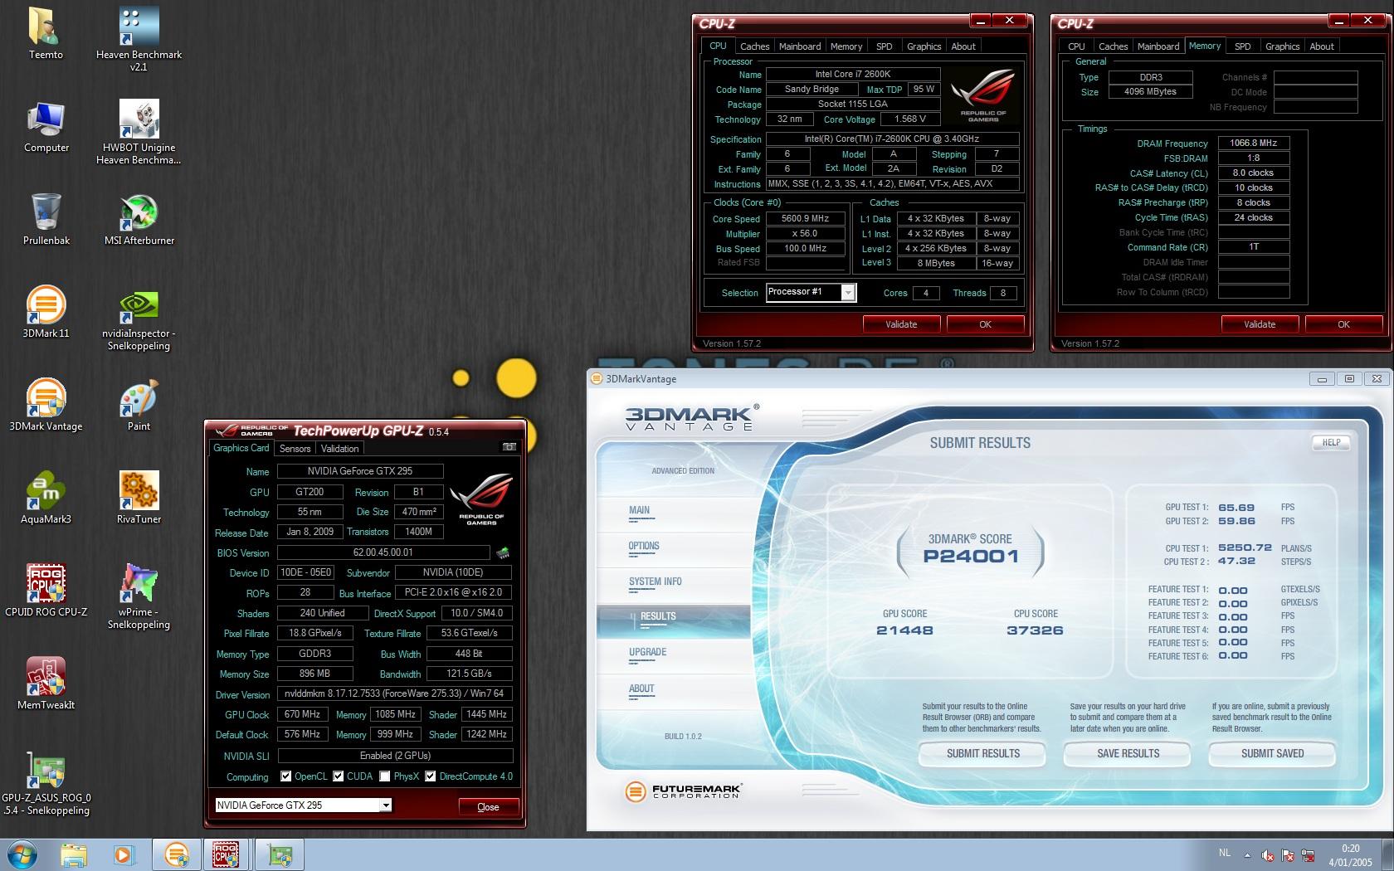Click the Core Speed 5600.9 MHz value
This screenshot has width=1394, height=871.
805,219
